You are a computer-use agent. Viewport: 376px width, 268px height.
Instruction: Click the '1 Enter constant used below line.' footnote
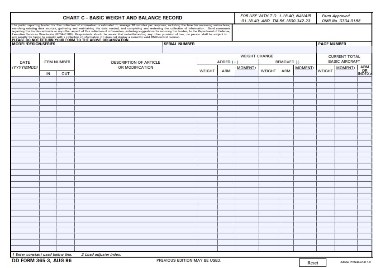(42, 254)
